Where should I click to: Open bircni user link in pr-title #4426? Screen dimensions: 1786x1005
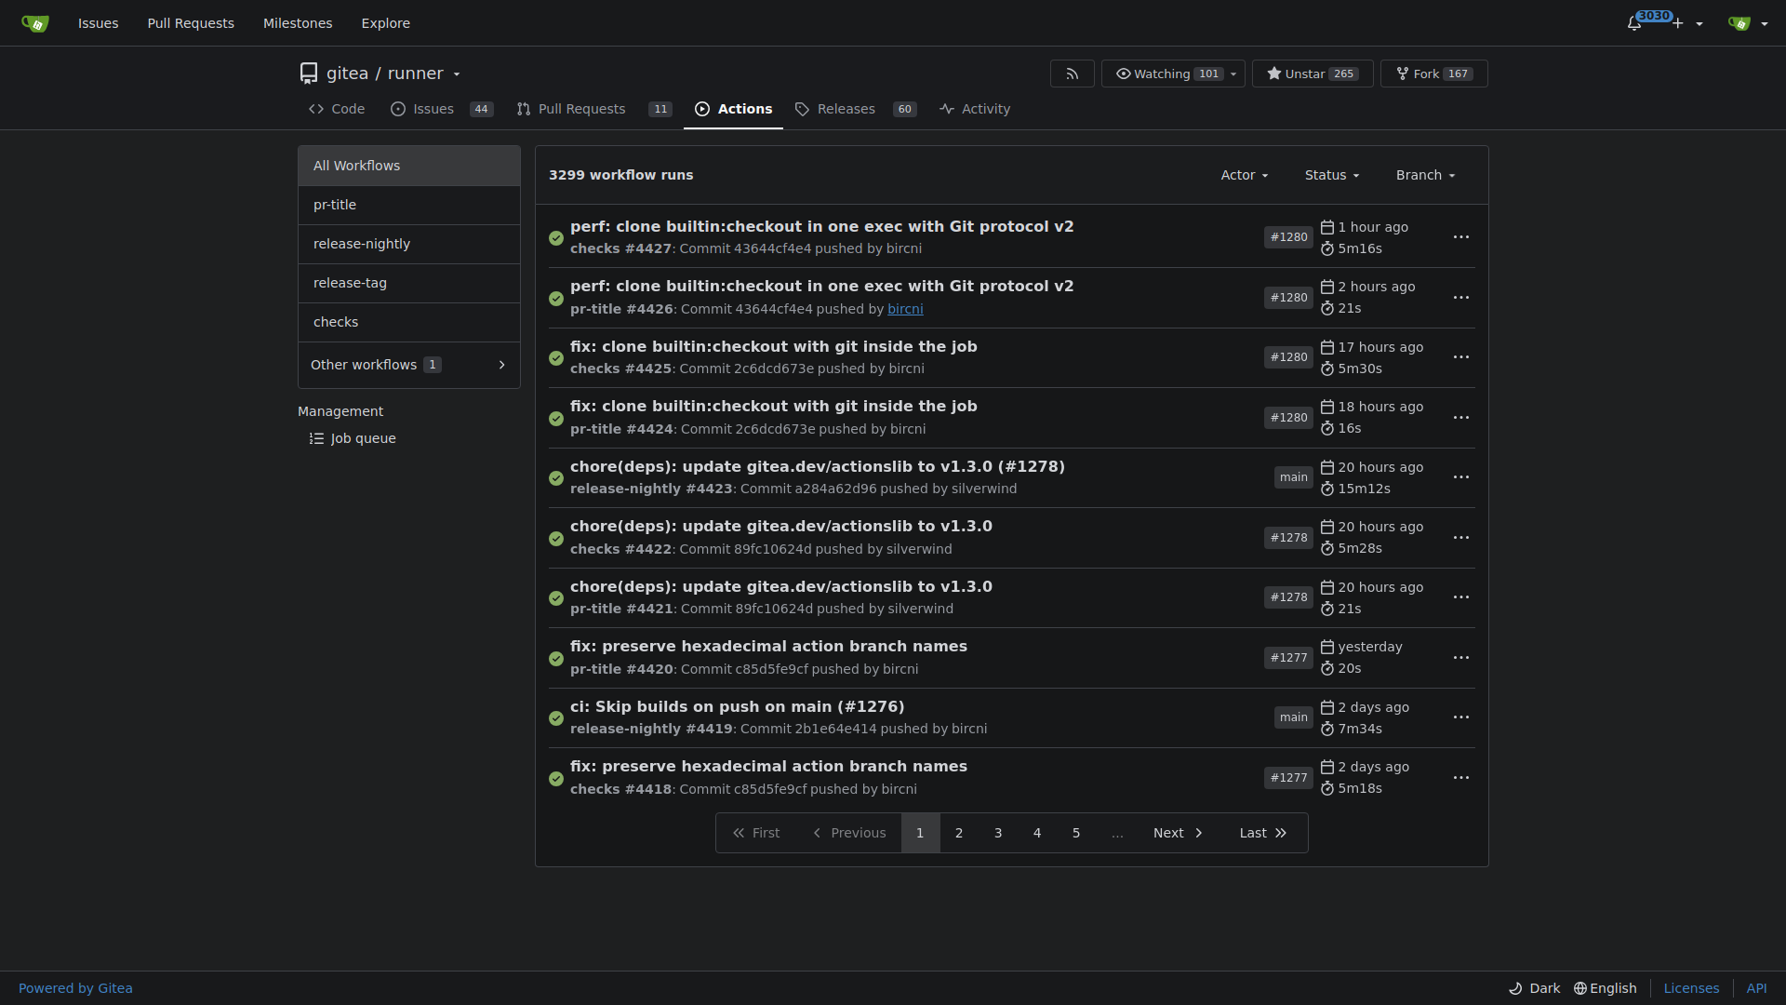pyautogui.click(x=905, y=309)
